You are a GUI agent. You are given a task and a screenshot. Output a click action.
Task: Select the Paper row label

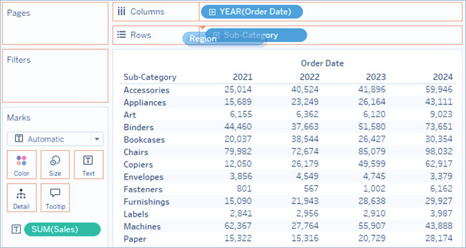pos(135,239)
